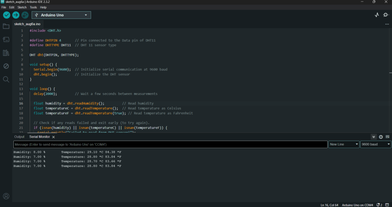392x207 pixels.
Task: Open the Tools menu
Action: [33, 7]
